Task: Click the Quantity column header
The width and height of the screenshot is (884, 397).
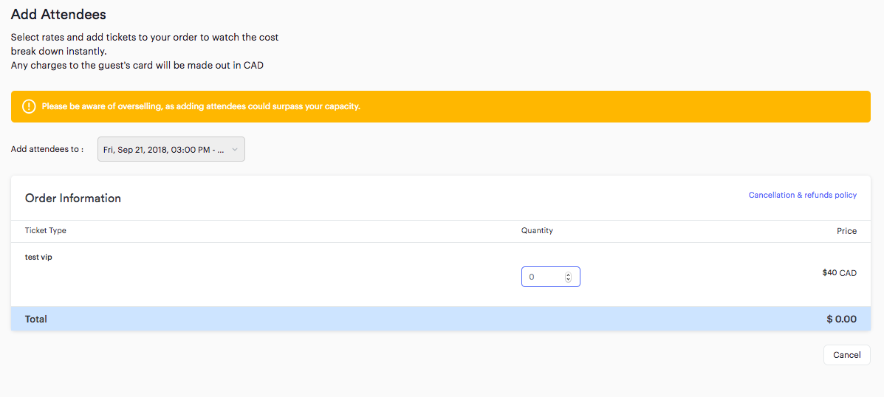Action: click(537, 231)
